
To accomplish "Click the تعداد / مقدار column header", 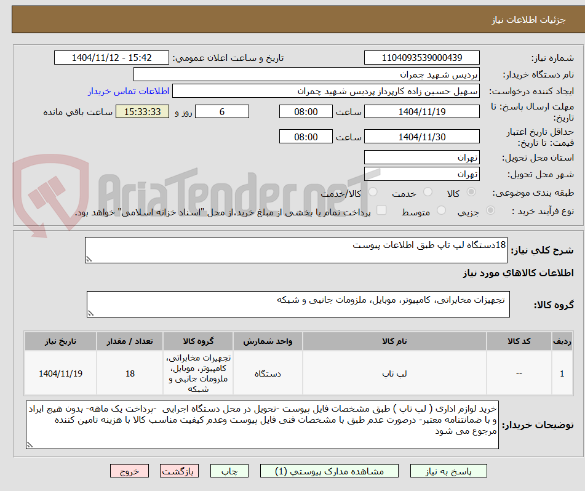I will (130, 341).
